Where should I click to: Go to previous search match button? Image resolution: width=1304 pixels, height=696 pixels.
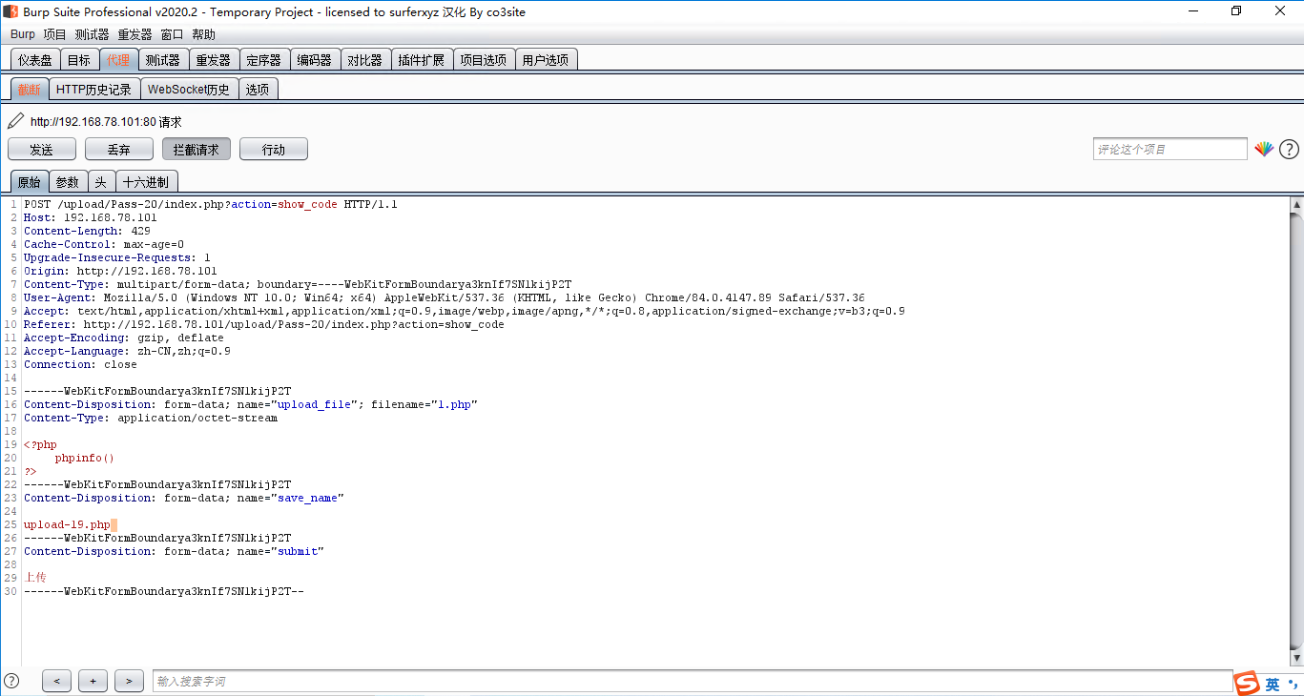56,681
